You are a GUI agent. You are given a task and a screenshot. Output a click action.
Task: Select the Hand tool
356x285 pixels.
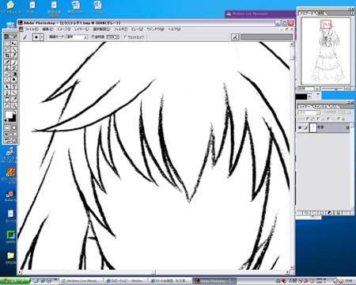click(7, 105)
